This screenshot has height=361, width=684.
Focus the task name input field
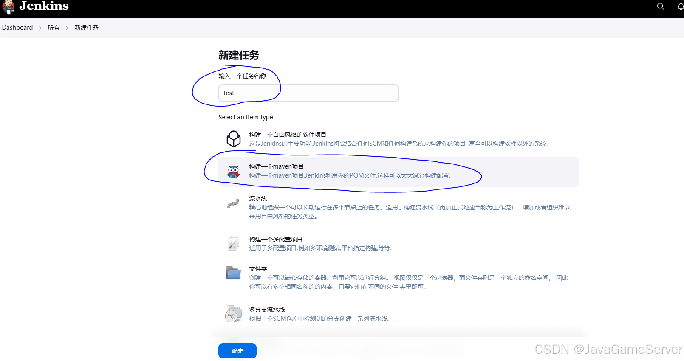click(x=308, y=93)
